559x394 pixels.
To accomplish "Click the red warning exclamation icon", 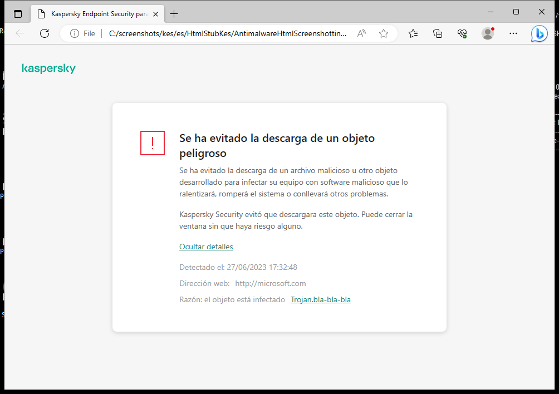I will click(x=152, y=143).
